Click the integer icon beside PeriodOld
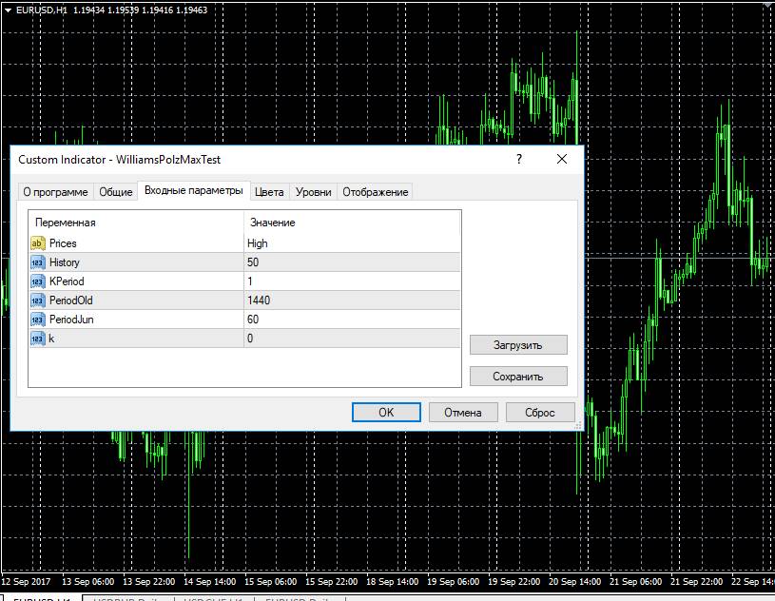Screen dimensions: 775x601 (x=38, y=300)
